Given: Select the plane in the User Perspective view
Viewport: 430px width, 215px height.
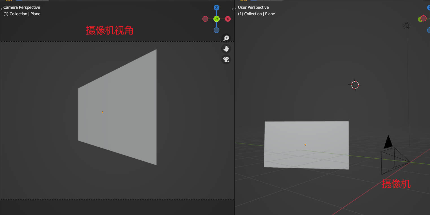Looking at the screenshot, I should (306, 145).
